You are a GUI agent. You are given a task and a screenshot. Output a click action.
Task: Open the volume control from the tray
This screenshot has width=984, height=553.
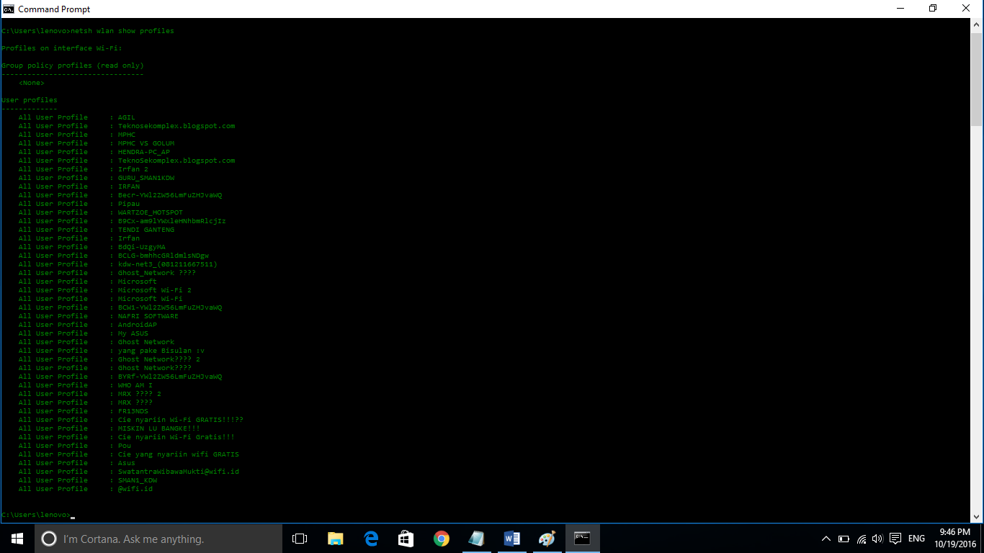coord(877,538)
